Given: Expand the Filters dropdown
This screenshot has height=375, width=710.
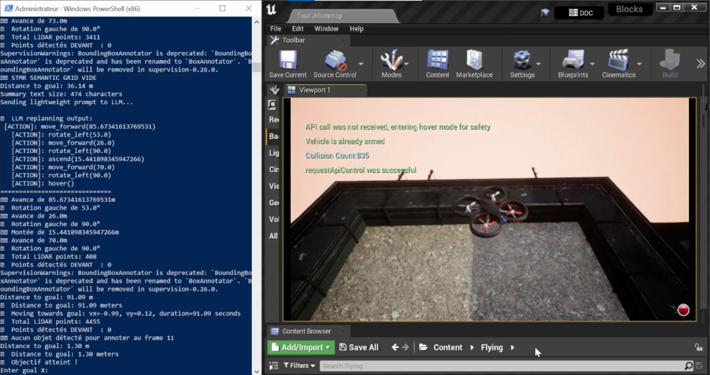Looking at the screenshot, I should [x=299, y=366].
